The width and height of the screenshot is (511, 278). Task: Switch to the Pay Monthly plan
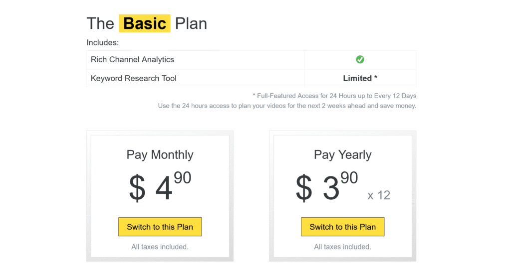pos(160,227)
